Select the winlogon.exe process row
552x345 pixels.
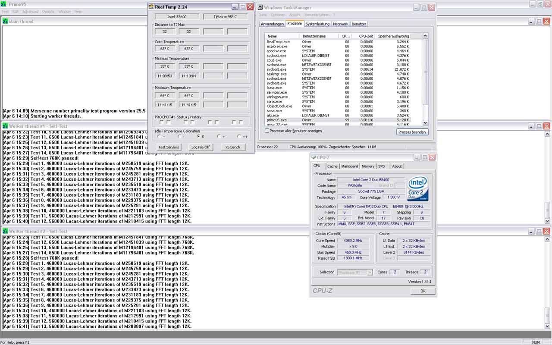[338, 97]
